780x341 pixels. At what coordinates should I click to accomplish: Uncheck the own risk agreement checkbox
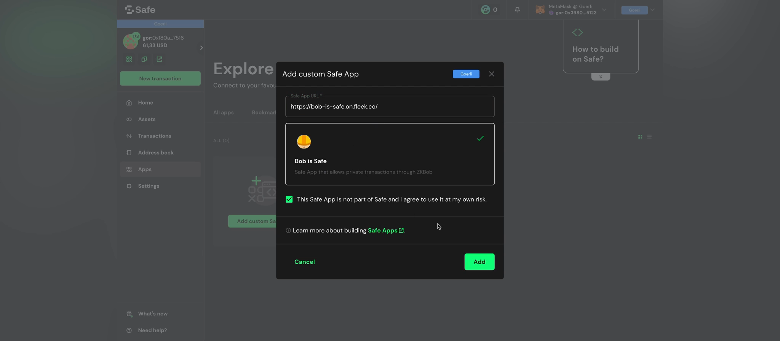289,199
